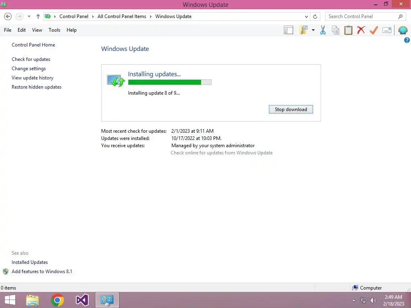411x308 pixels.
Task: Open View update history link
Action: (x=33, y=78)
